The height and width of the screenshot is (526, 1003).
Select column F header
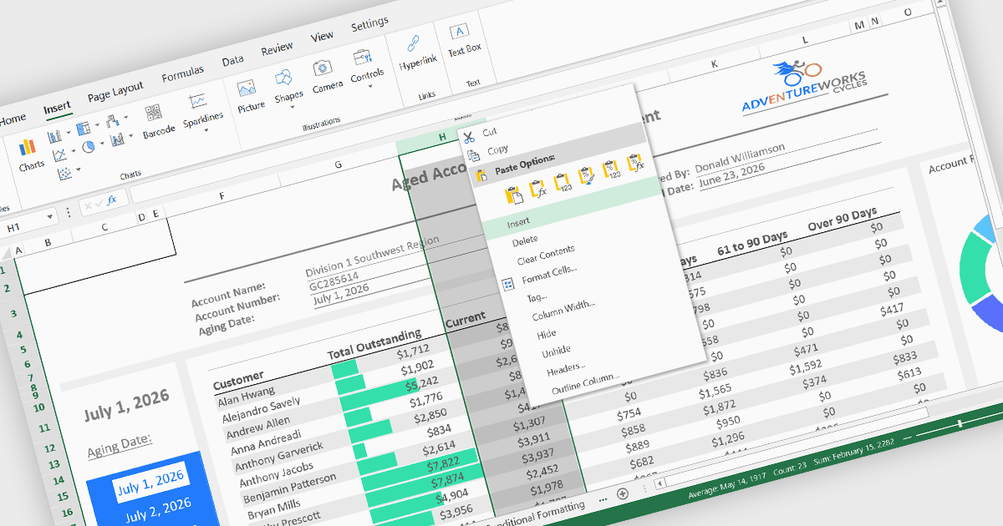coord(221,196)
